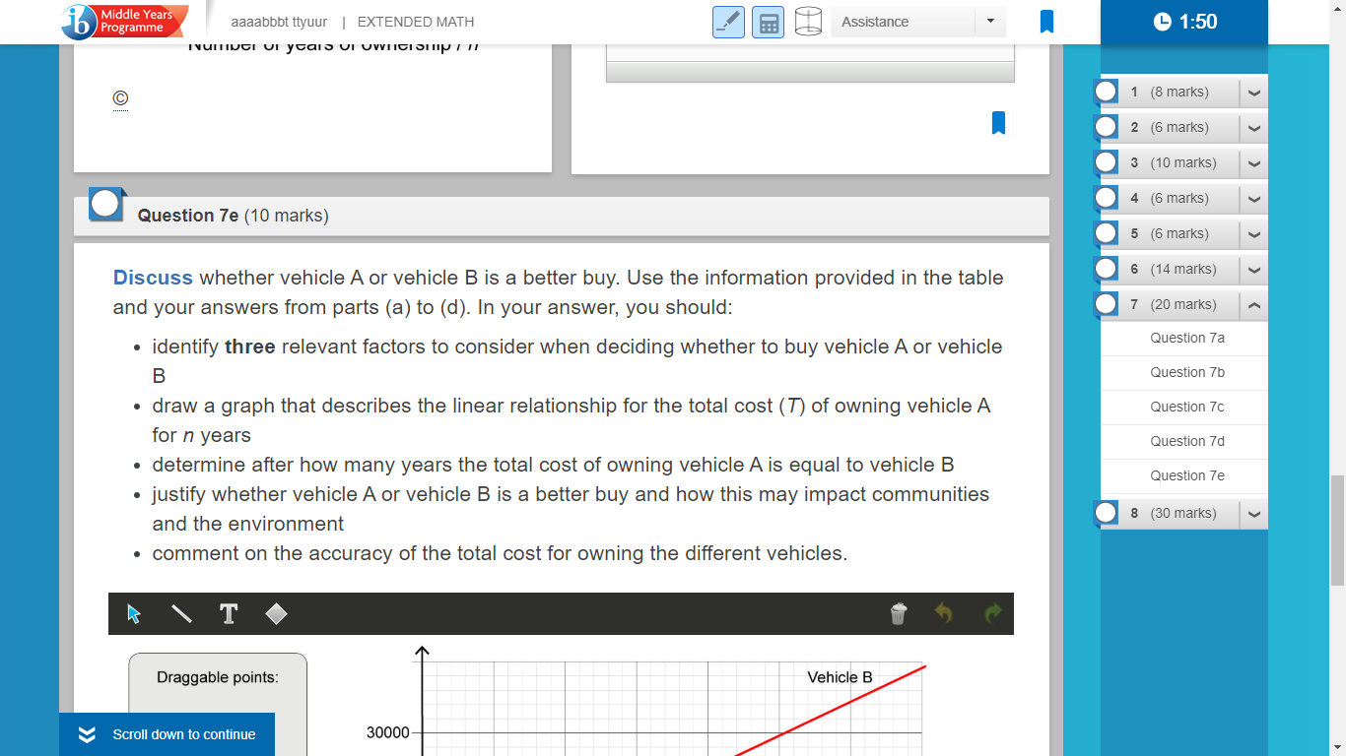Screen dimensions: 1346x756
Task: Go to Question 7b
Action: 1186,372
